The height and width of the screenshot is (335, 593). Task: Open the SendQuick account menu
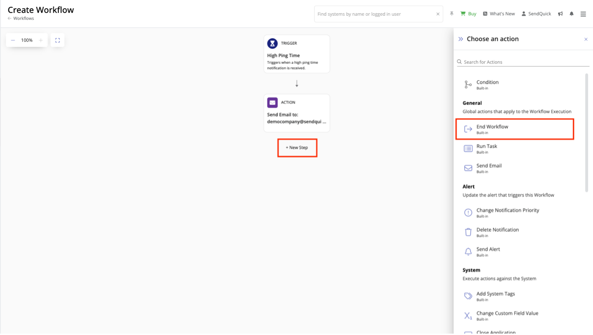point(536,14)
